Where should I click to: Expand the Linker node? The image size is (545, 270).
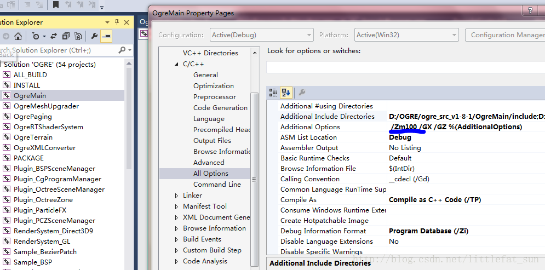[176, 196]
